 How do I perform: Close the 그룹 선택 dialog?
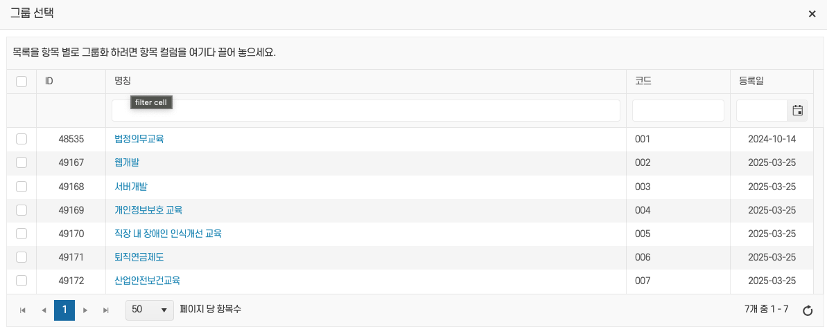812,14
